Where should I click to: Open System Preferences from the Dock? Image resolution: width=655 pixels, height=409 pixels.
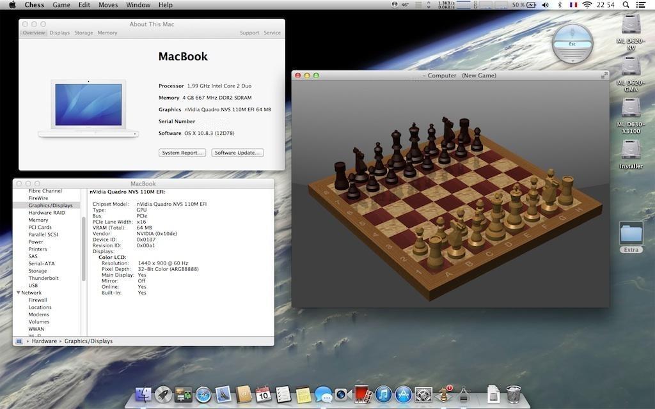point(423,394)
